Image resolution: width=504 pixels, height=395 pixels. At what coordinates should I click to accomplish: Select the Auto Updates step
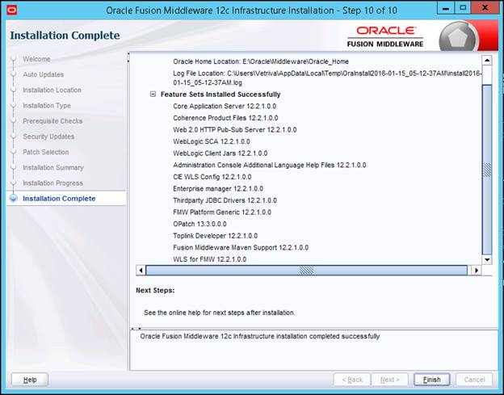[43, 74]
